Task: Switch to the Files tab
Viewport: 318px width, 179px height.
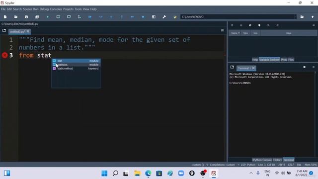Action: click(291, 60)
